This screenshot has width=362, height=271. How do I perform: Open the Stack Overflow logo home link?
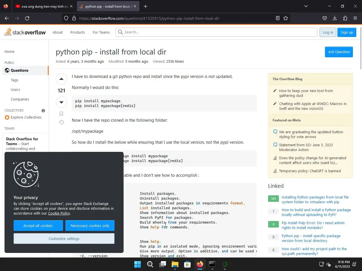click(25, 32)
